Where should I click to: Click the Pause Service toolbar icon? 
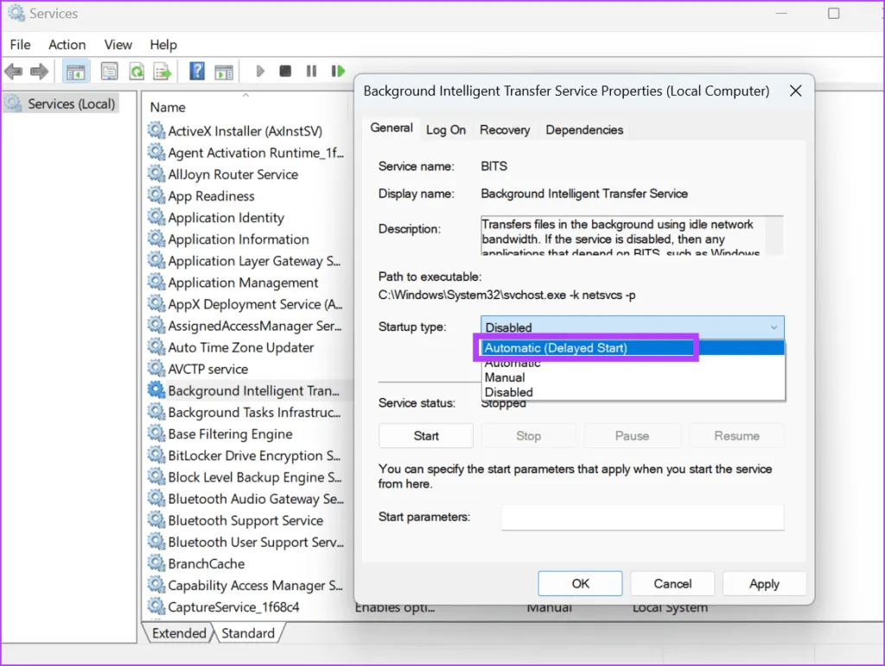click(311, 72)
